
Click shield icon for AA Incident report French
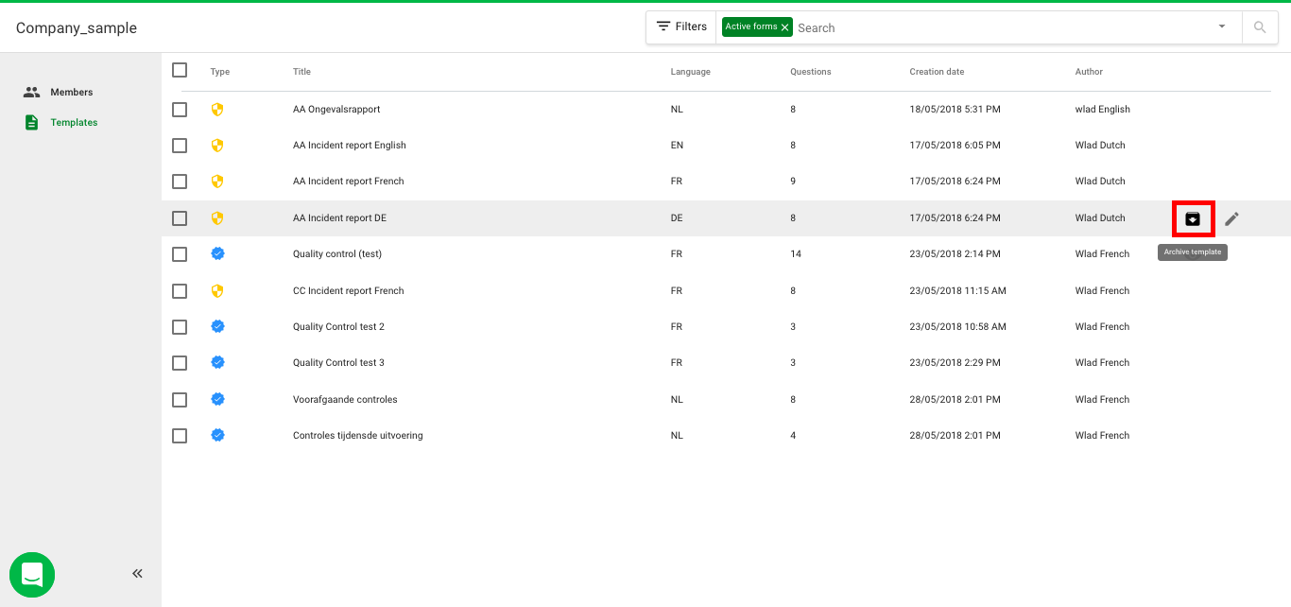click(217, 182)
